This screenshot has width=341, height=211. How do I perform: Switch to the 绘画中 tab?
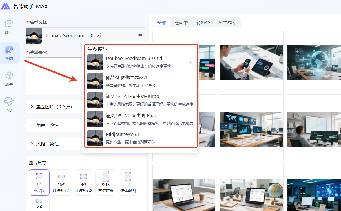[181, 23]
